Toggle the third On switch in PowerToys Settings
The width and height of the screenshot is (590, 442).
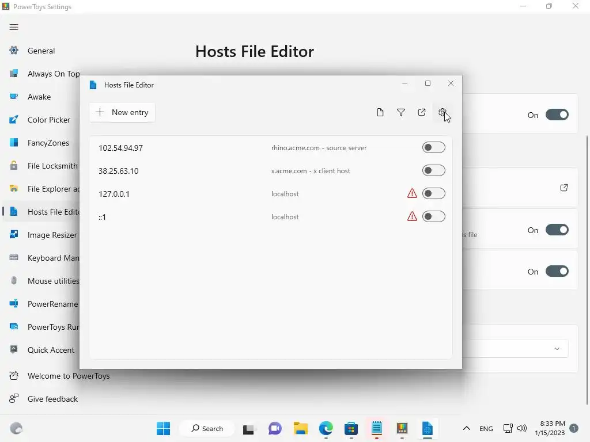pyautogui.click(x=557, y=271)
